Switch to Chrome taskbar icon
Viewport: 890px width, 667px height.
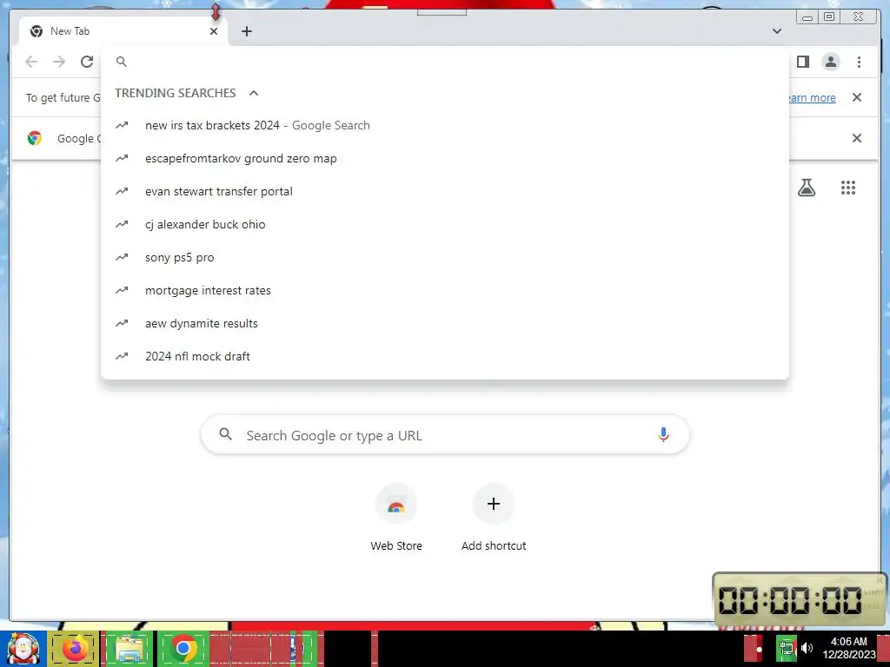[183, 649]
